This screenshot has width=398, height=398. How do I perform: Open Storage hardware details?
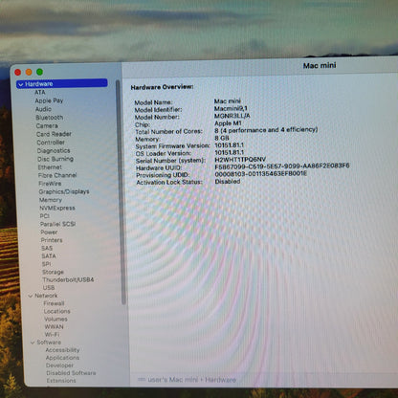53,272
